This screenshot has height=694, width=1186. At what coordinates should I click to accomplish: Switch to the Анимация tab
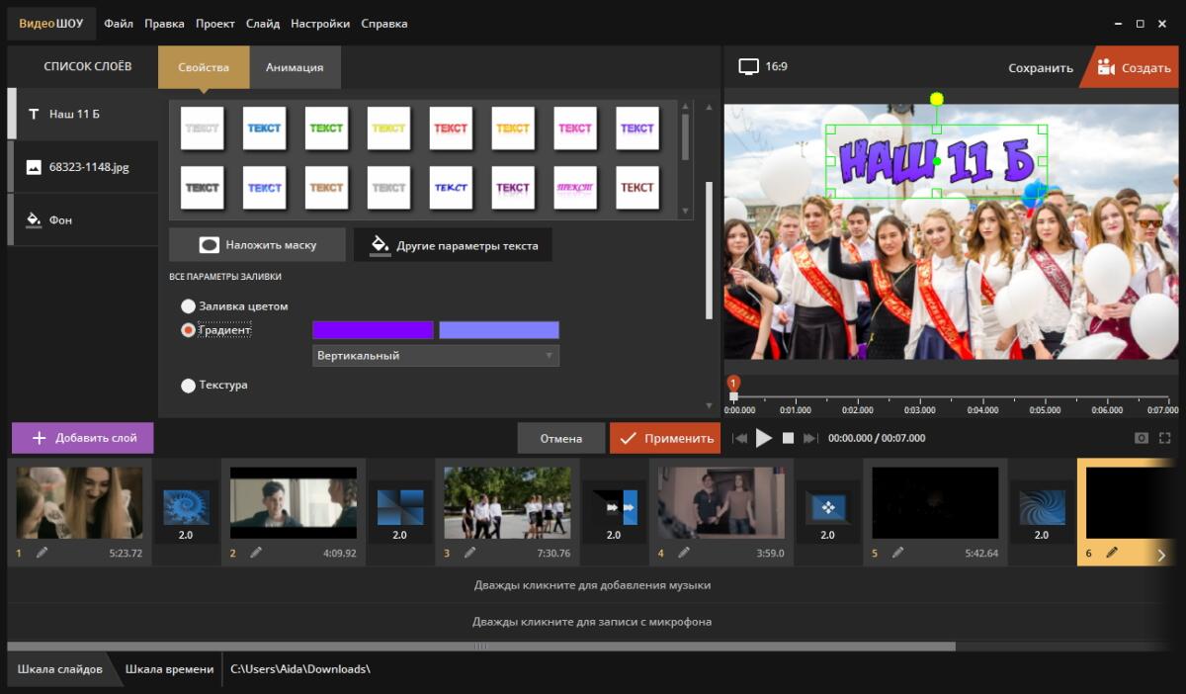(x=295, y=67)
